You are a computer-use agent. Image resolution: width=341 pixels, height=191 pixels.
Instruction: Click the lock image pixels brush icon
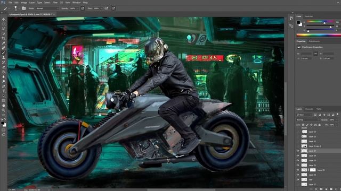pos(307,125)
